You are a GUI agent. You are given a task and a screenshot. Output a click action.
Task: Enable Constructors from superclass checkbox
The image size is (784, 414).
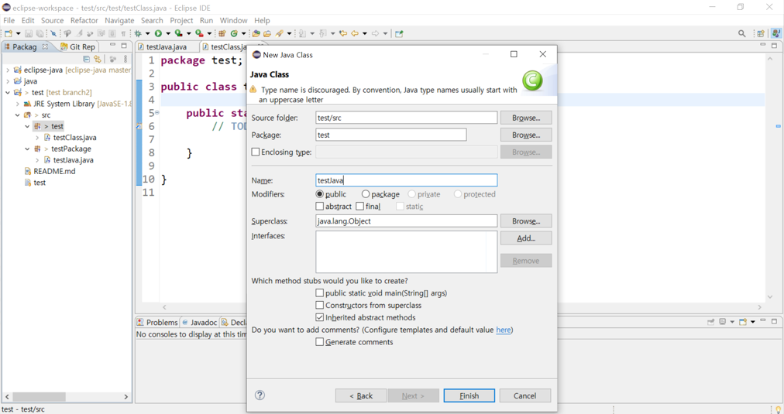(319, 305)
